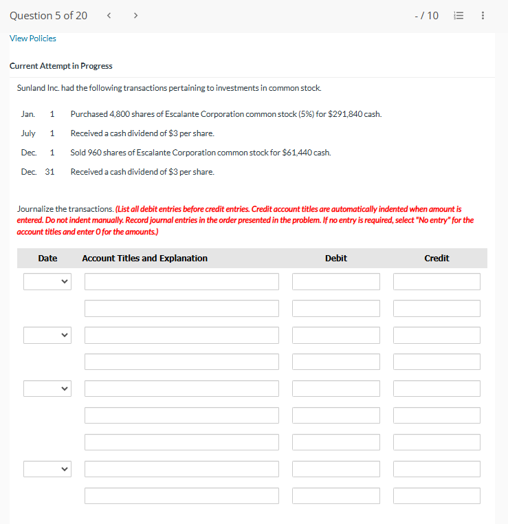Go to previous question arrow

[109, 15]
